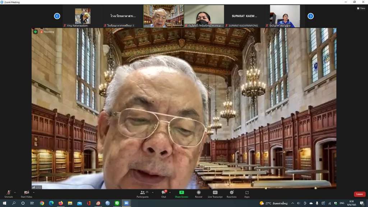This screenshot has width=368, height=207.
Task: Start Video with the camera button
Action: tap(26, 194)
